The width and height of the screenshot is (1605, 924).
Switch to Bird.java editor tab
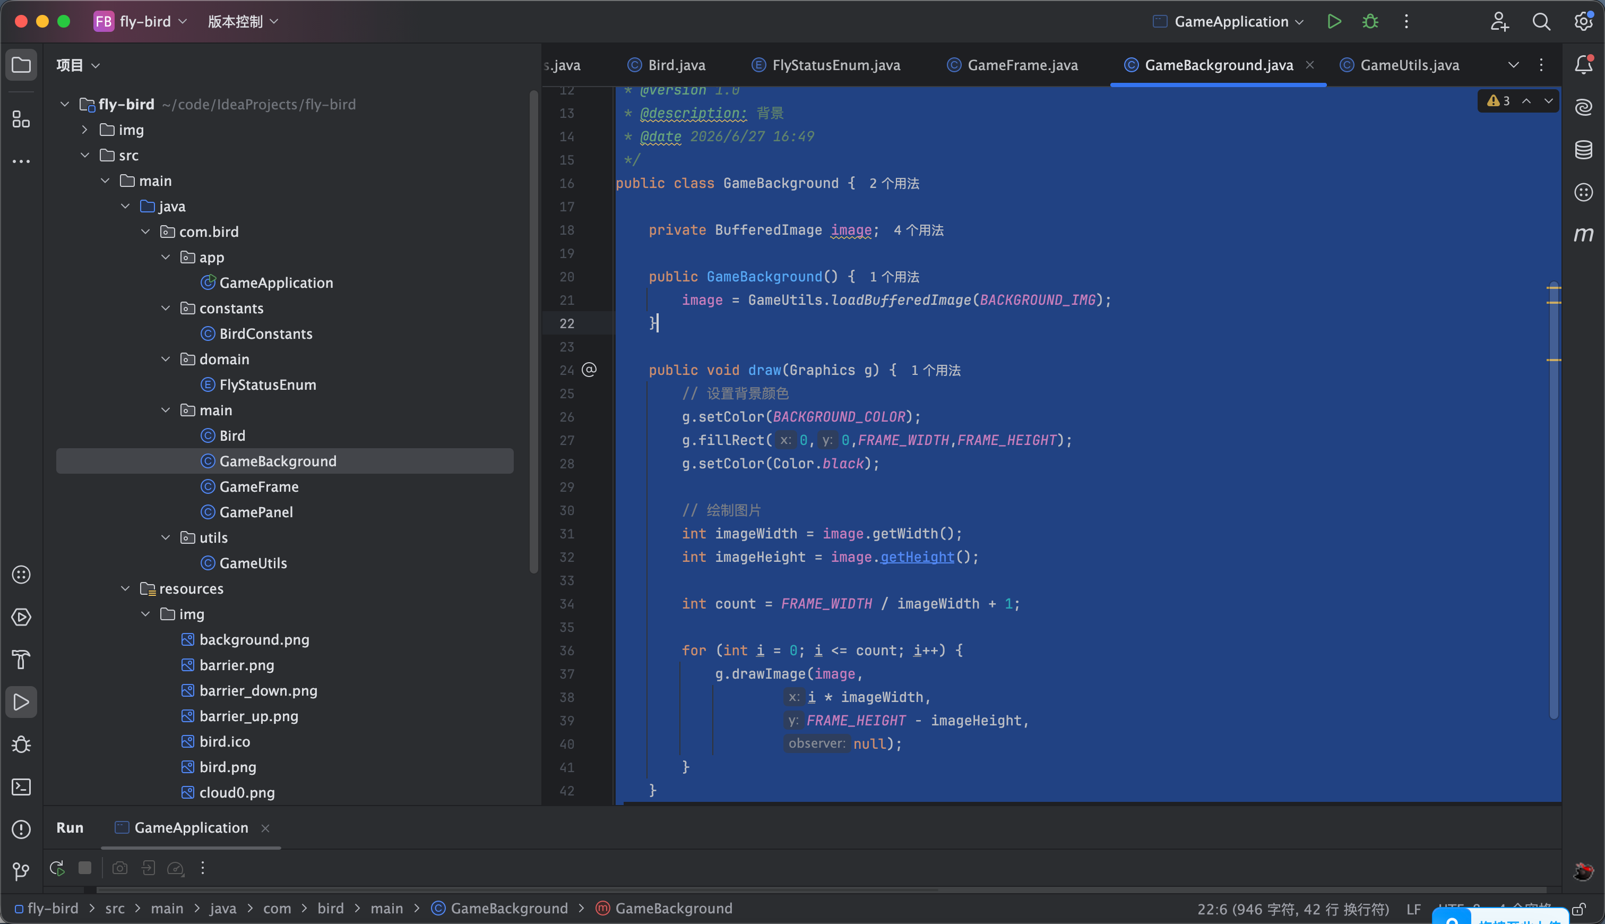click(666, 65)
